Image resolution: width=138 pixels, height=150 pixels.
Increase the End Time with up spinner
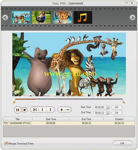click(x=108, y=112)
